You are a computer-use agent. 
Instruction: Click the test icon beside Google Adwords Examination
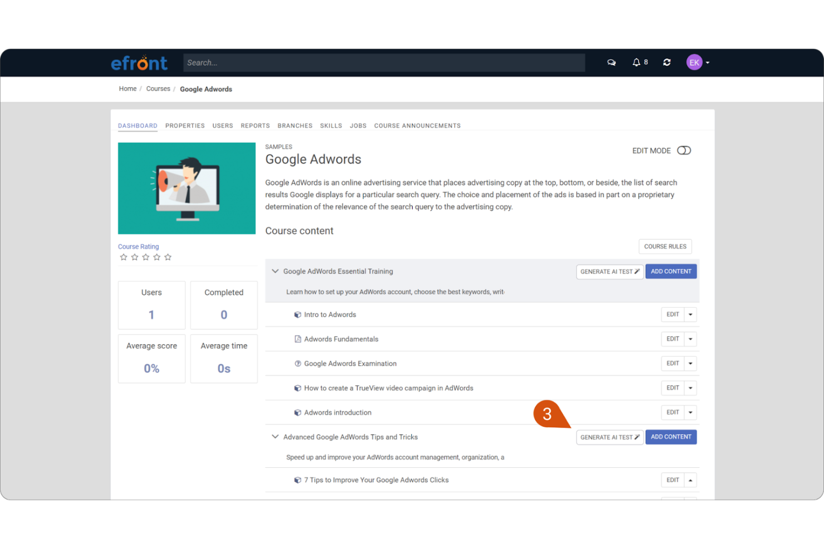[298, 364]
